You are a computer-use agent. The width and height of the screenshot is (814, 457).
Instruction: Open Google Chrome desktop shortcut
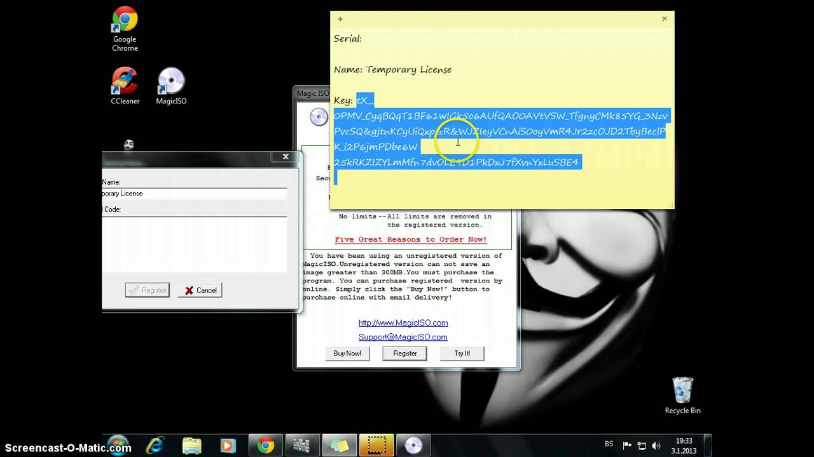tap(125, 29)
